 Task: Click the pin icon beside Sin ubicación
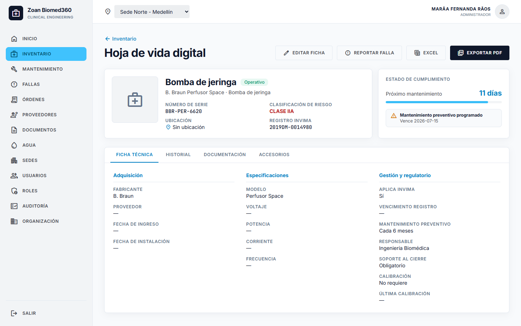(x=168, y=127)
